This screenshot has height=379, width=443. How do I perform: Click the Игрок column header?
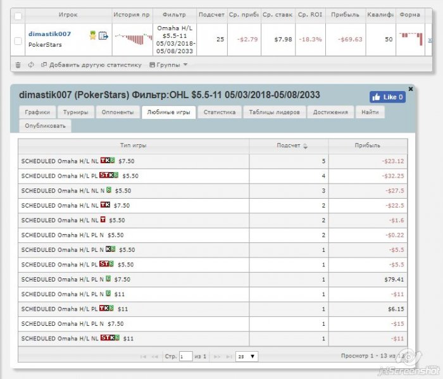point(68,15)
